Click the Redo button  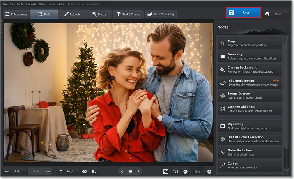[40, 172]
